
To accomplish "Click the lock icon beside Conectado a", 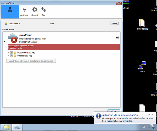I will pyautogui.click(x=6, y=24).
